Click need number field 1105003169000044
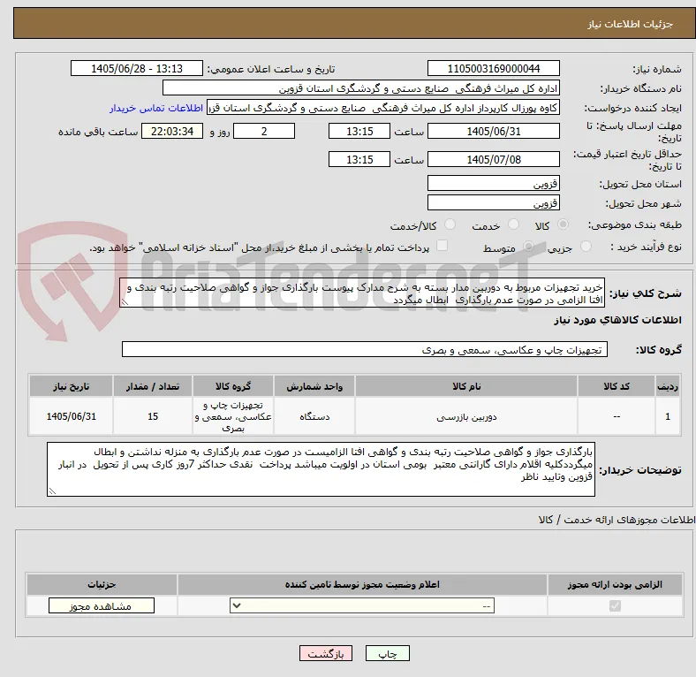The height and width of the screenshot is (677, 696). 493,69
